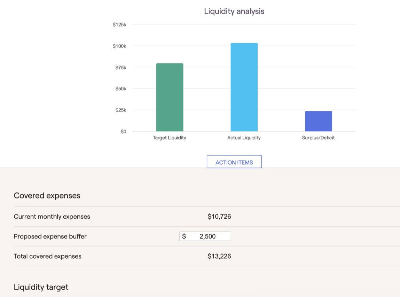Click the Covered expenses section heading
This screenshot has width=400, height=297.
click(x=47, y=196)
